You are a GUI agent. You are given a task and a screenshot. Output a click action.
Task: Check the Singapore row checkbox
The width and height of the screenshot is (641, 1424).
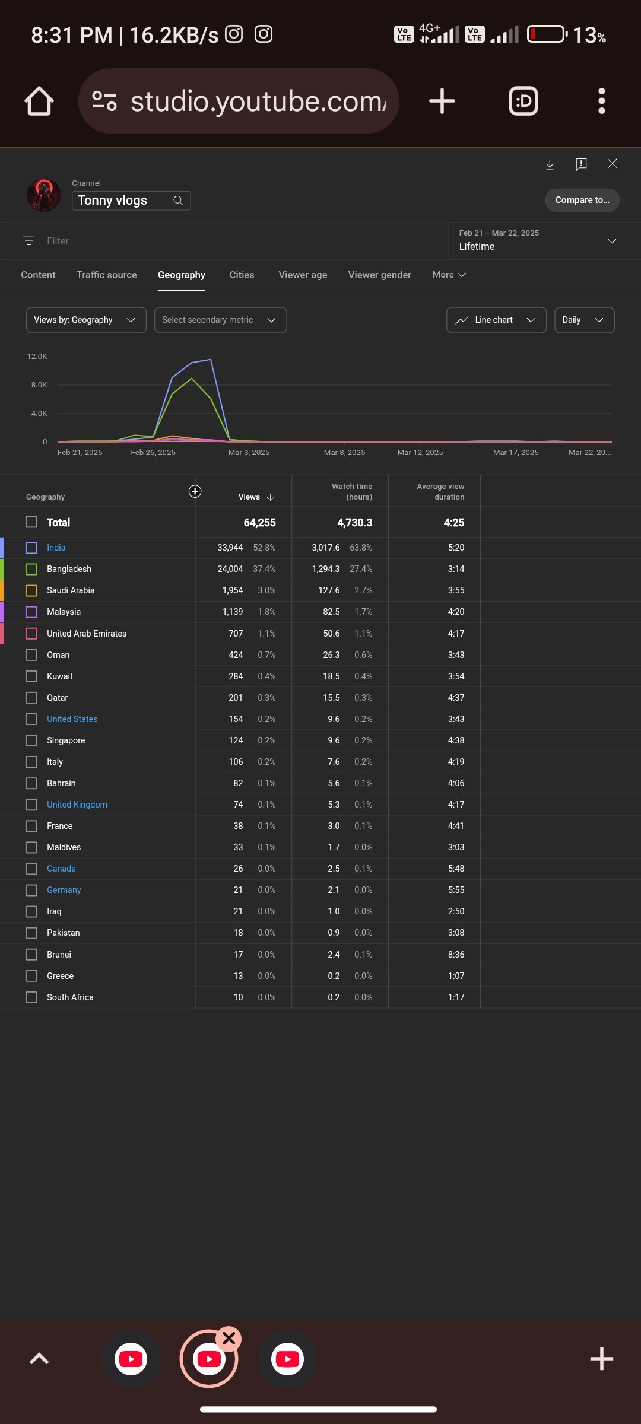(31, 740)
